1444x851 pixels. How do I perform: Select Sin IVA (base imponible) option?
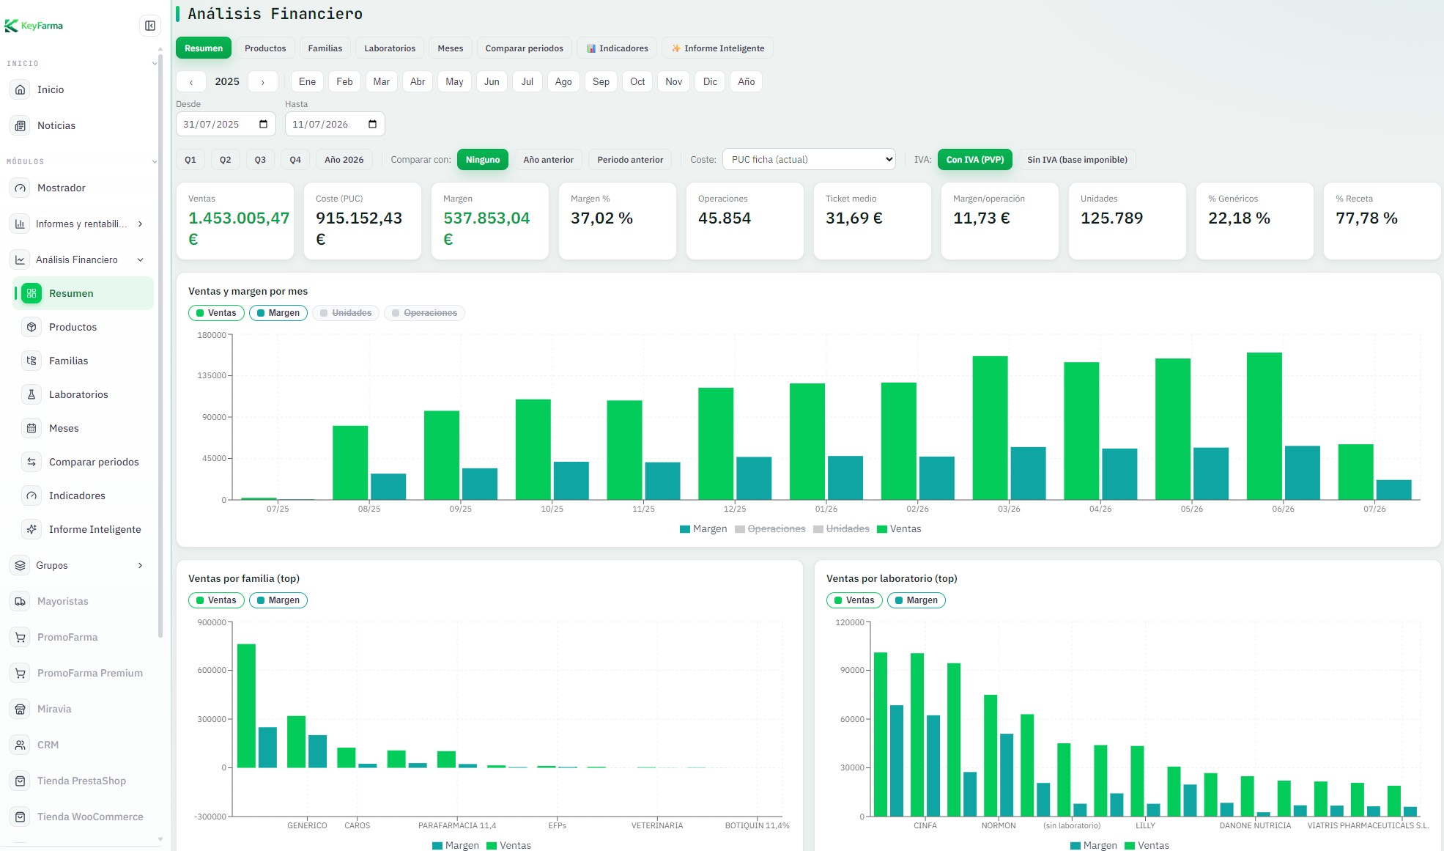pyautogui.click(x=1077, y=160)
